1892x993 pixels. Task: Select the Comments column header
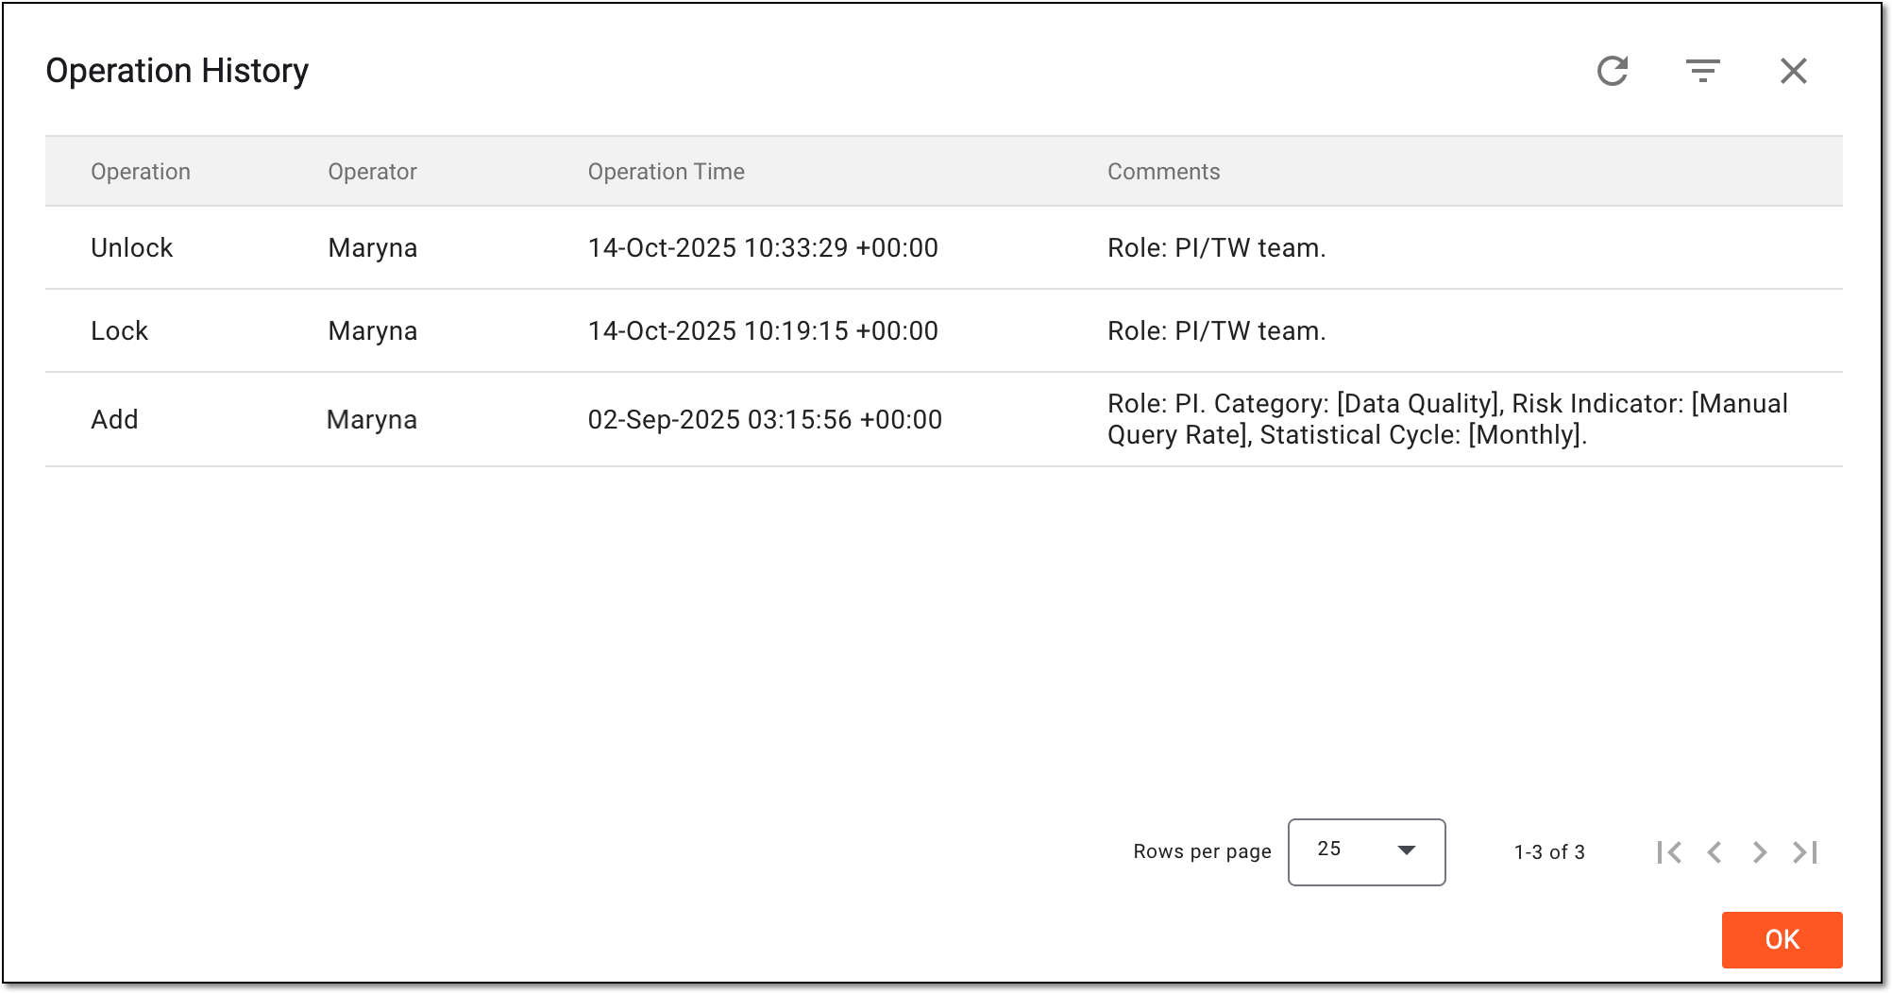1163,172
